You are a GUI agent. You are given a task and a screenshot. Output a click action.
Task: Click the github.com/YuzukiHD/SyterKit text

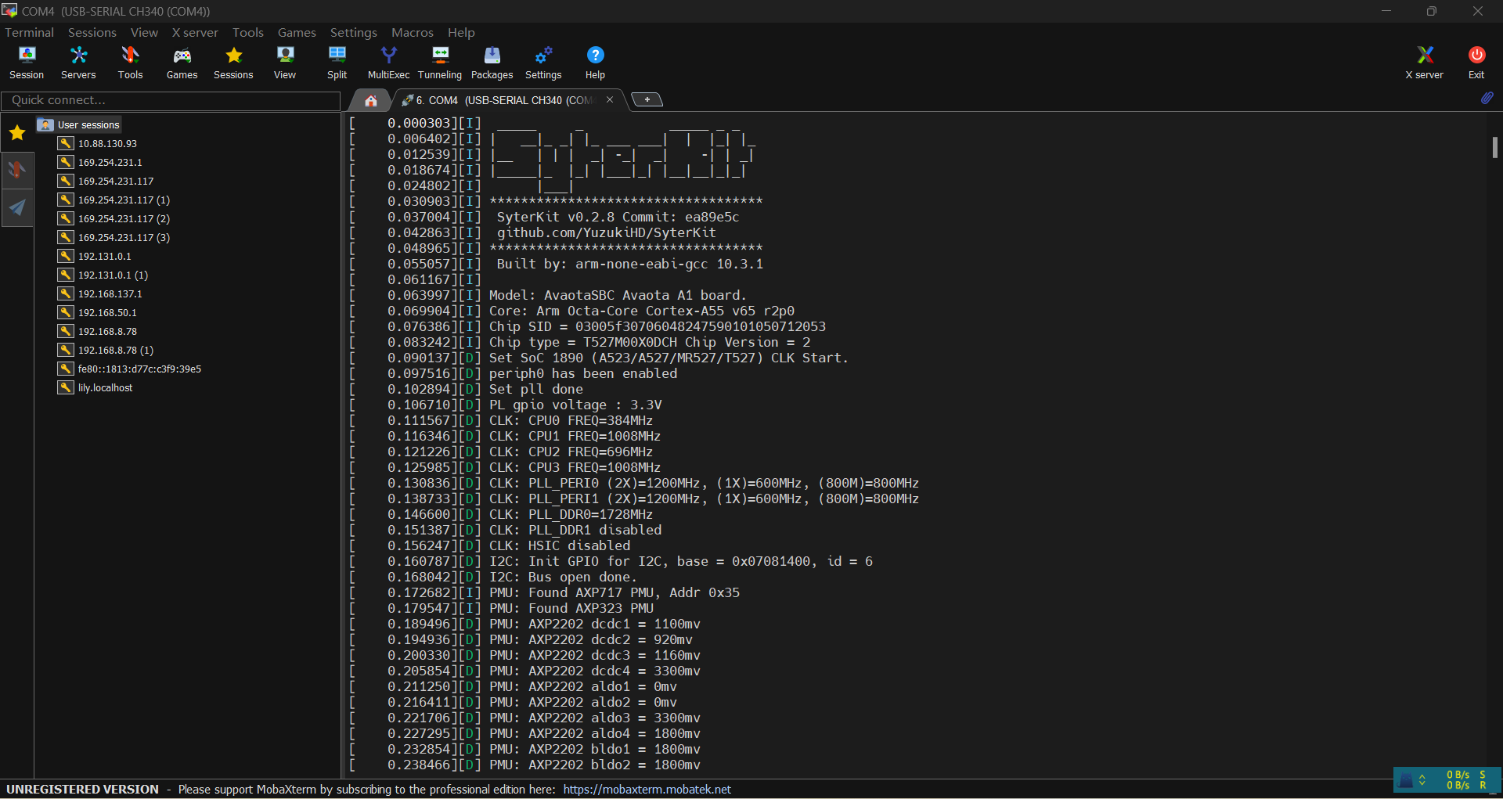click(x=606, y=232)
